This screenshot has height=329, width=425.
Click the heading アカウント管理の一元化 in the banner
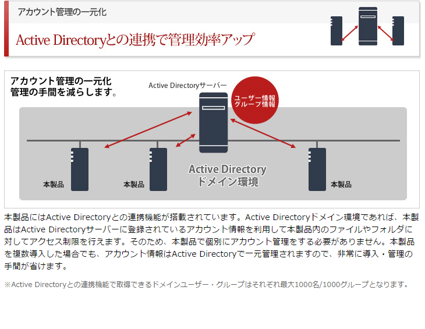click(x=62, y=12)
